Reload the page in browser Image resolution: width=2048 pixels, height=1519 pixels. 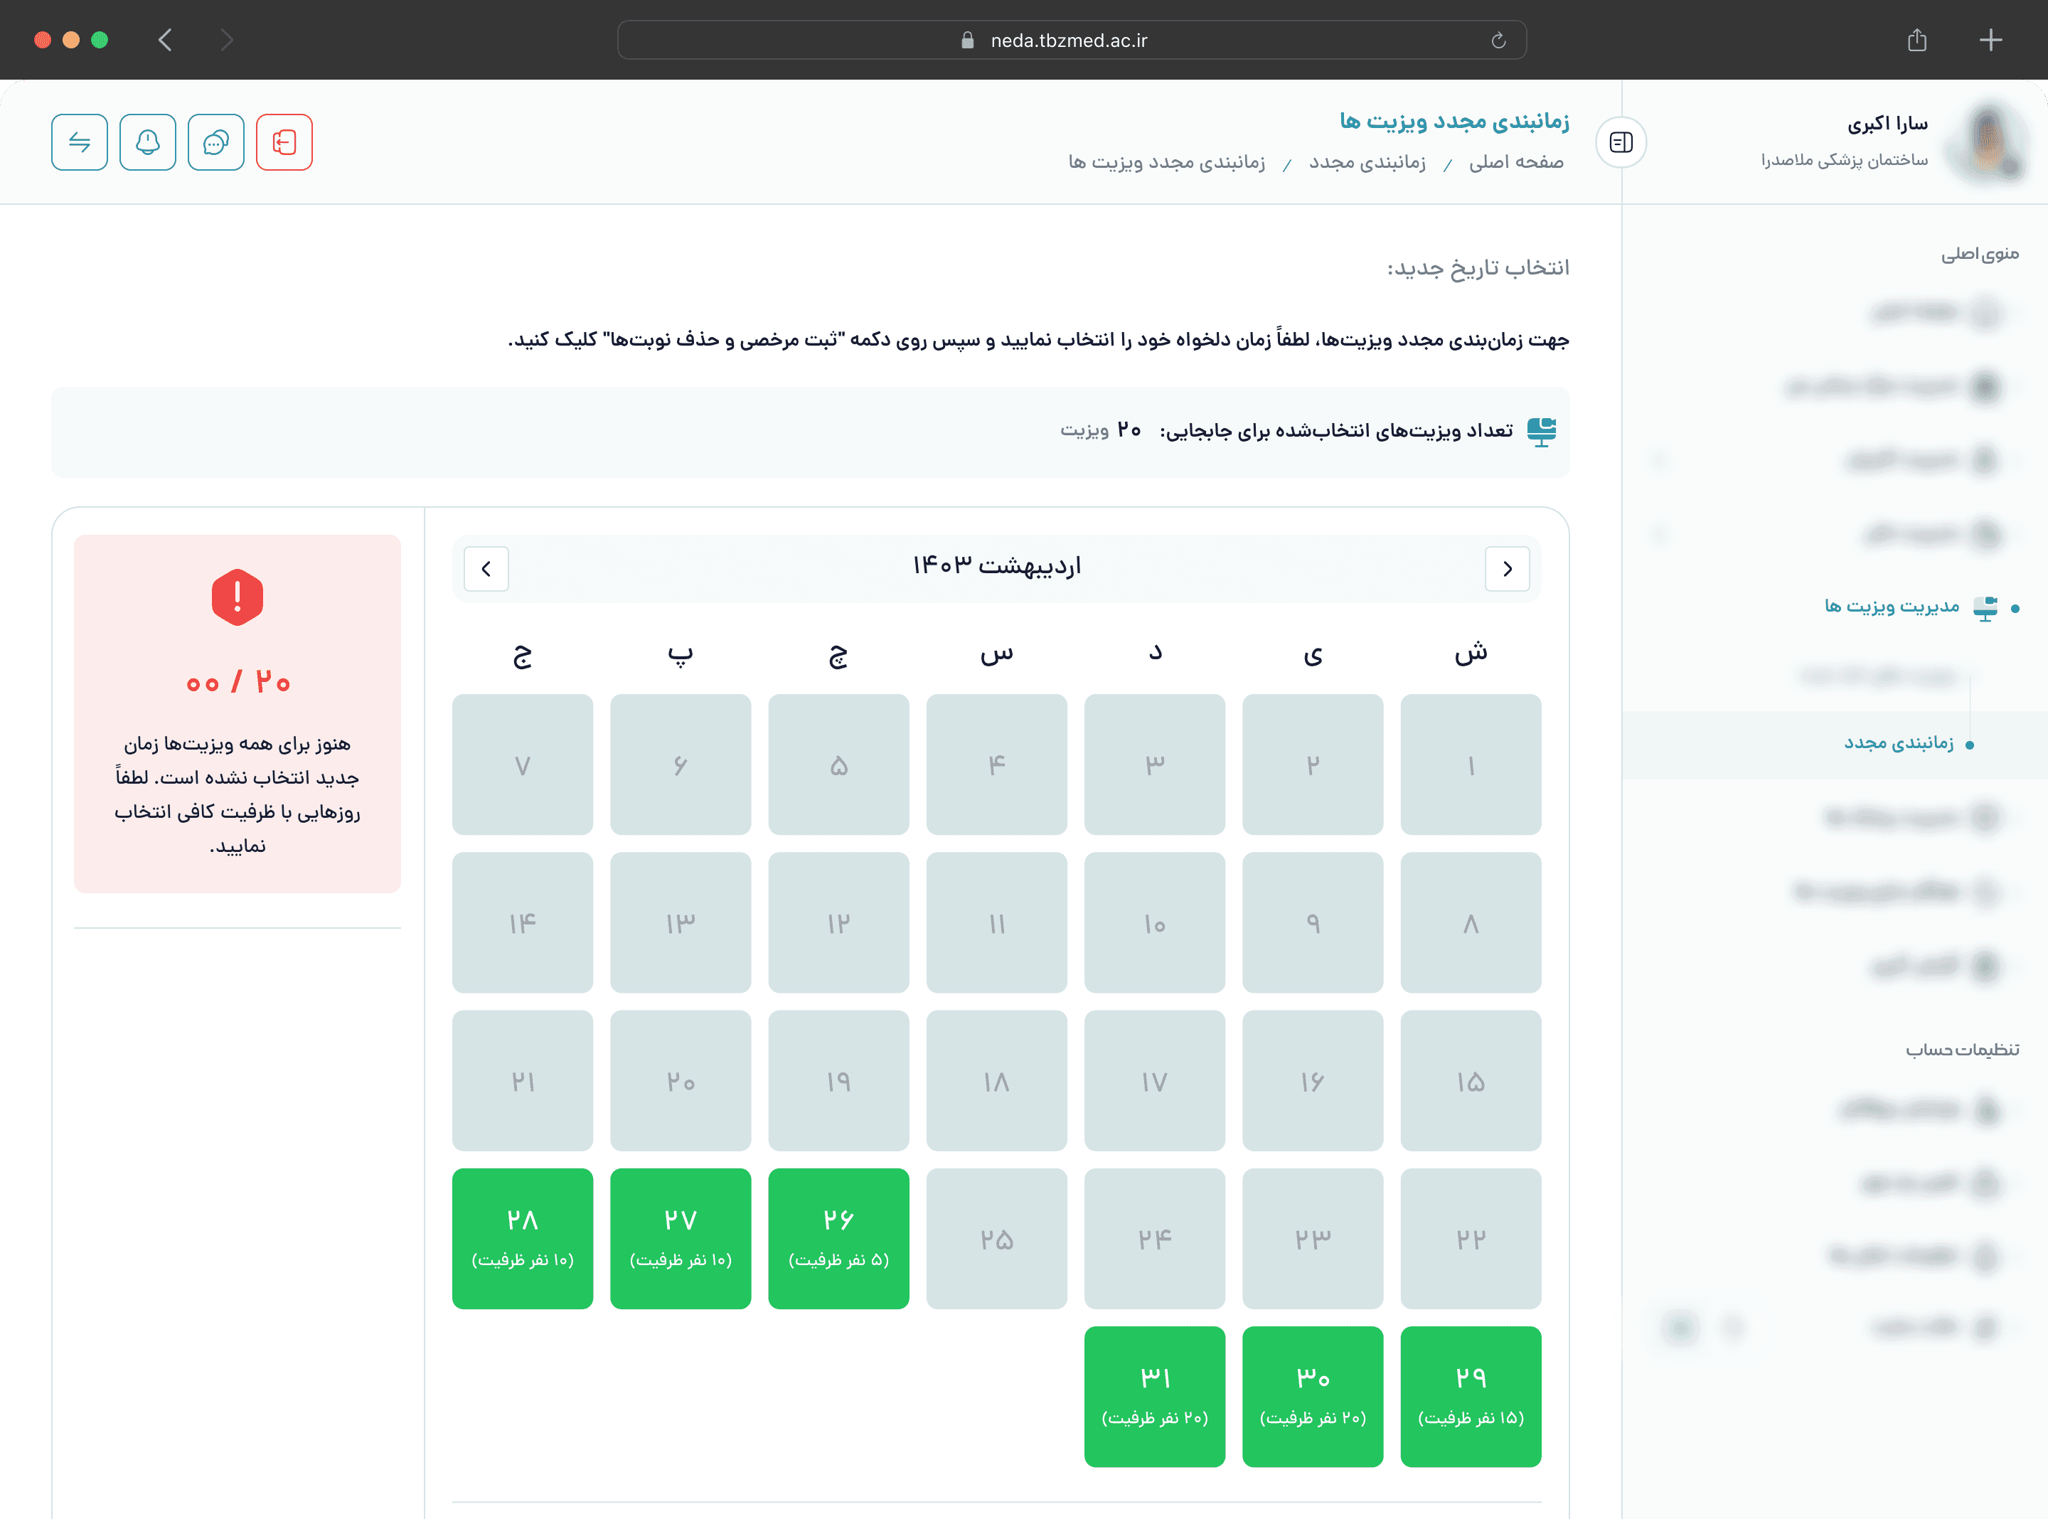point(1498,40)
